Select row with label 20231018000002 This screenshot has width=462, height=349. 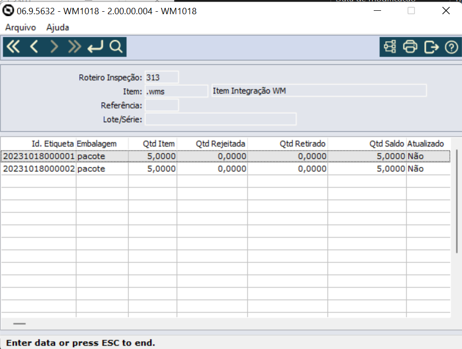coord(39,169)
